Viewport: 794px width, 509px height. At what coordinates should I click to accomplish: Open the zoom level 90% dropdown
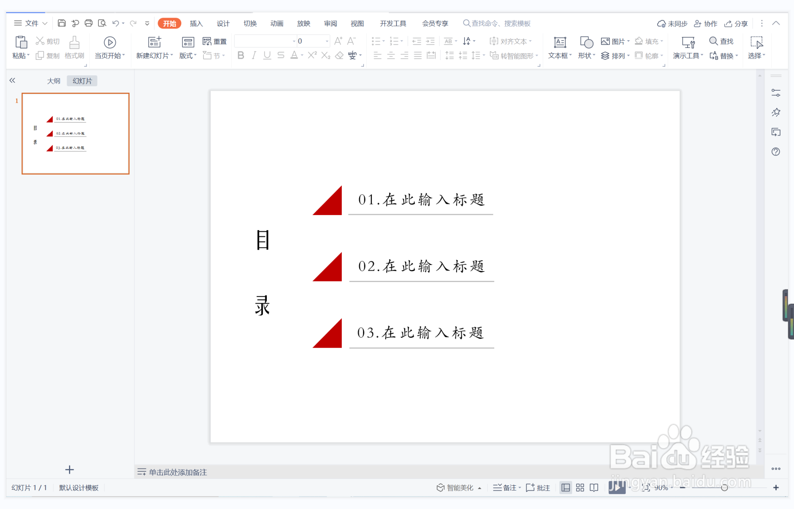(x=660, y=488)
